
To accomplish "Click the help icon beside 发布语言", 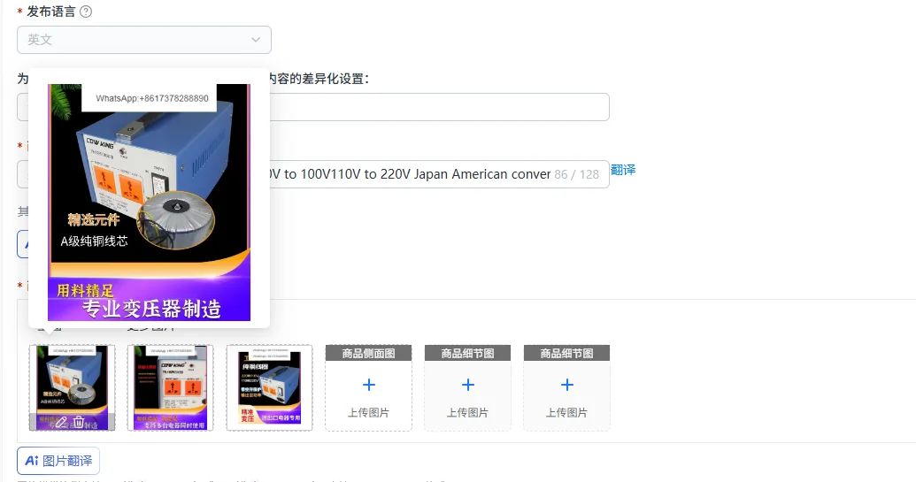I will click(86, 11).
